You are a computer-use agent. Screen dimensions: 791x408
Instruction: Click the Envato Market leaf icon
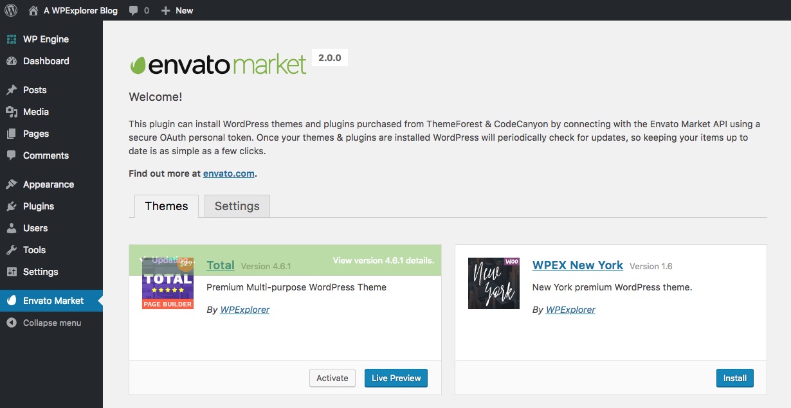(11, 301)
